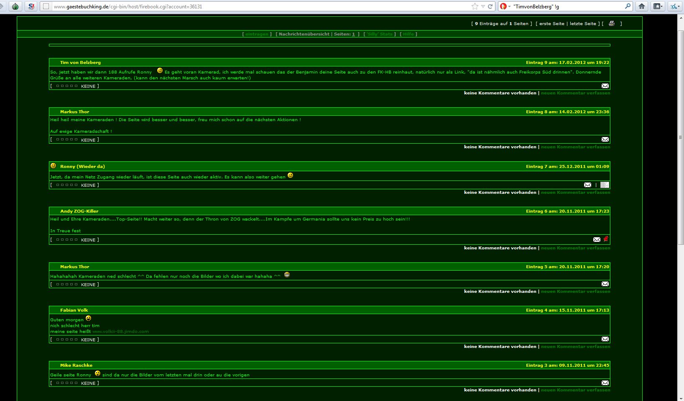Viewport: 684px width, 401px height.
Task: Click the homepage image icon on Eintrag 7
Action: coord(605,185)
